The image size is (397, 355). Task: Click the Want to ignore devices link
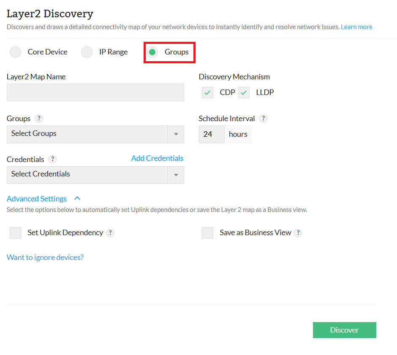pos(45,257)
